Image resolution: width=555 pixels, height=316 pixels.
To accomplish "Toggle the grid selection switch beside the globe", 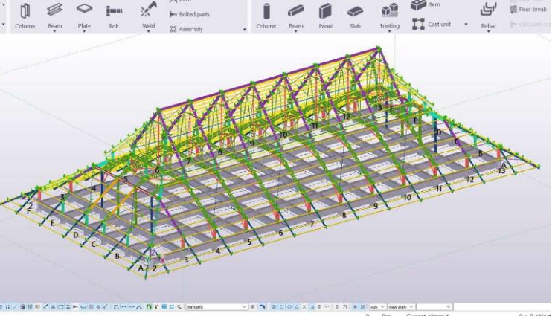I will [31, 307].
